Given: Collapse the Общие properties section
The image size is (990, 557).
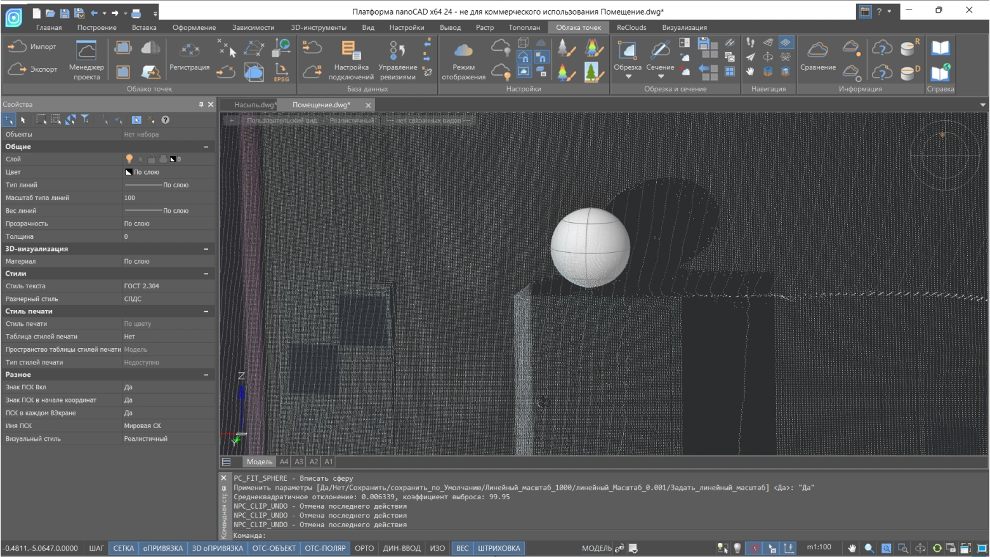Looking at the screenshot, I should [206, 147].
